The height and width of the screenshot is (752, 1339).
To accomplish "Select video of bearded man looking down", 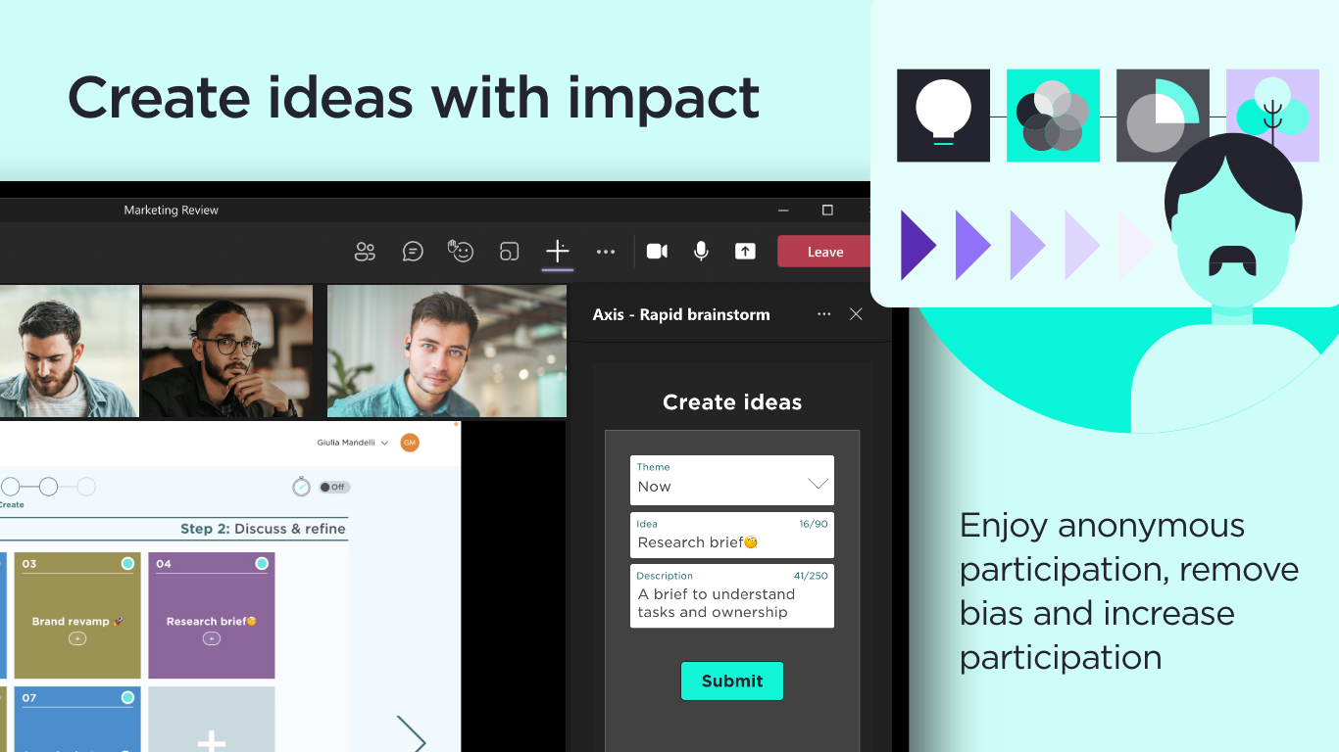I will click(x=69, y=352).
